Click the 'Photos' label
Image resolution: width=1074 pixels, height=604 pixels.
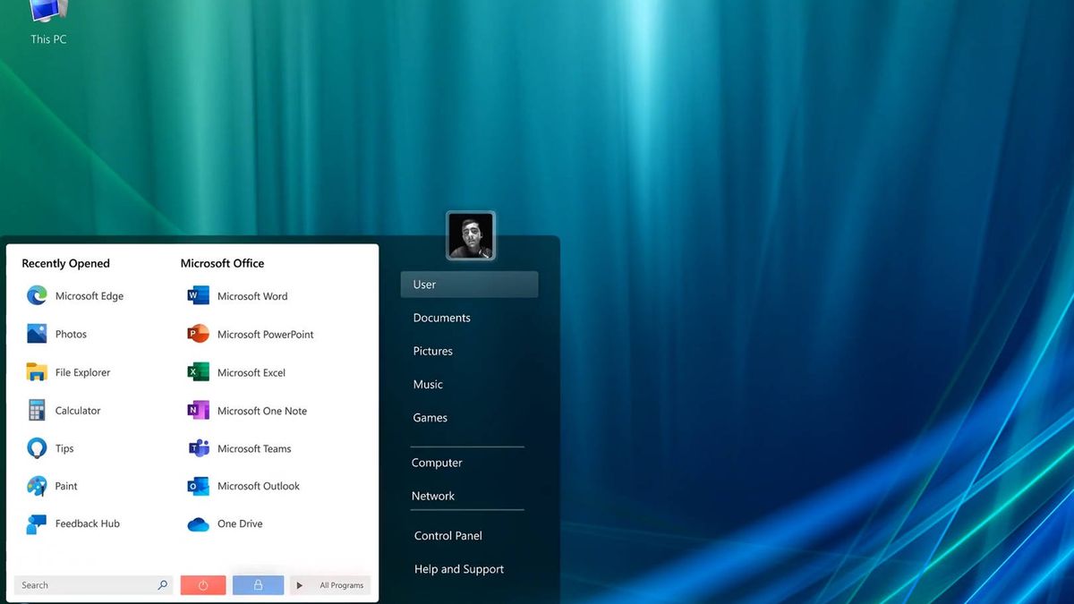click(71, 334)
